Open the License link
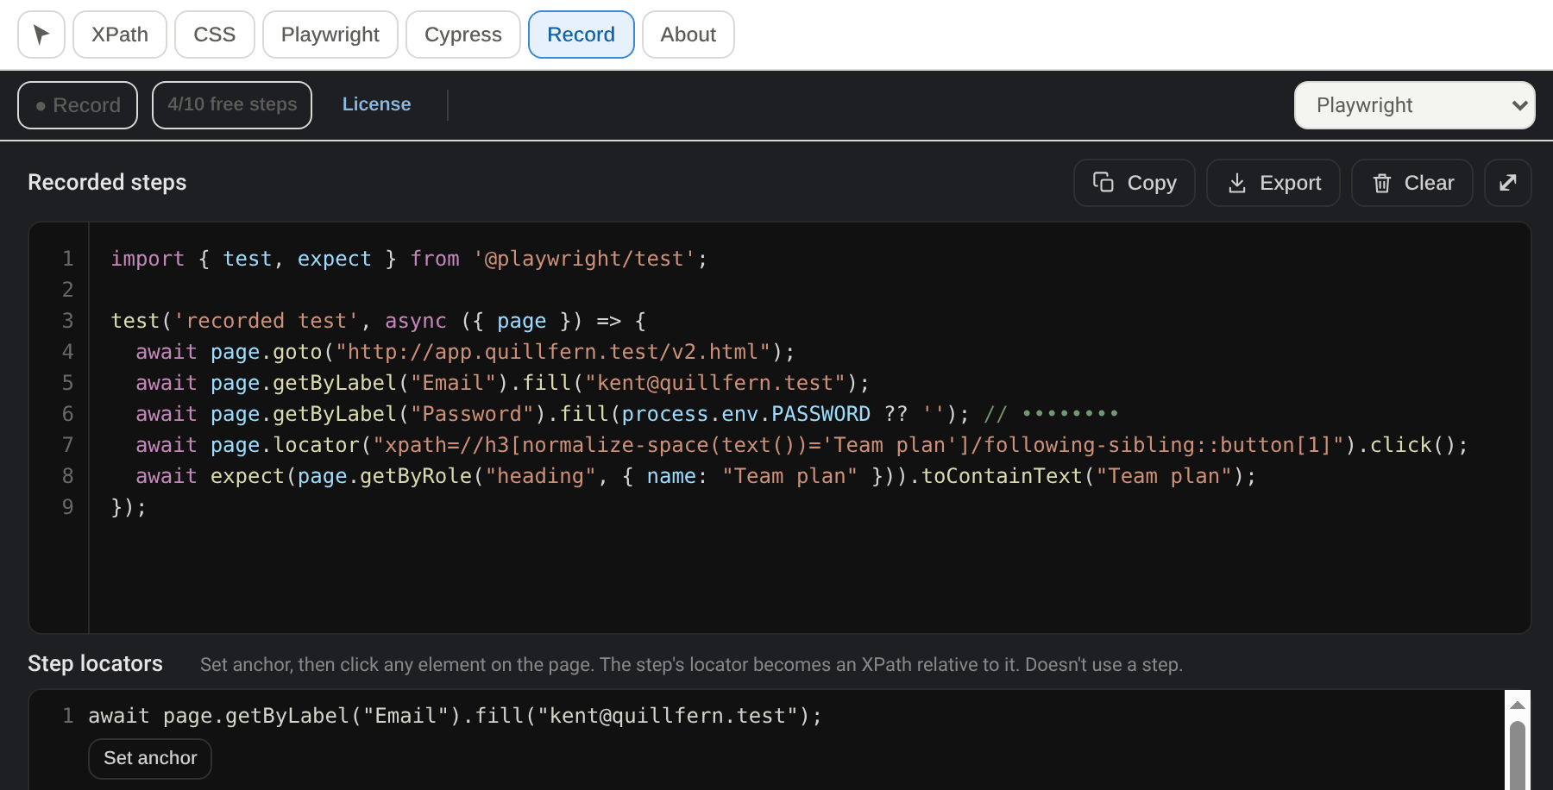 pos(377,104)
